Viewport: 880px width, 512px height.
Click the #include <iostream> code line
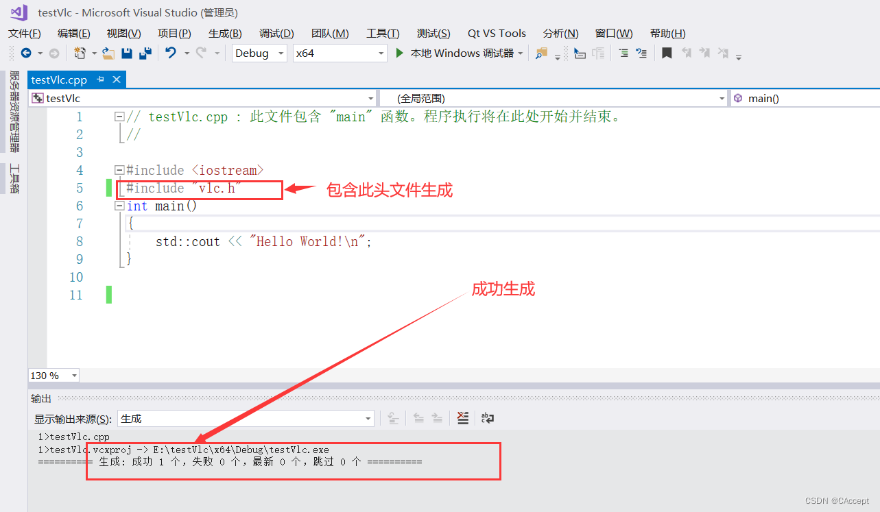pos(195,170)
